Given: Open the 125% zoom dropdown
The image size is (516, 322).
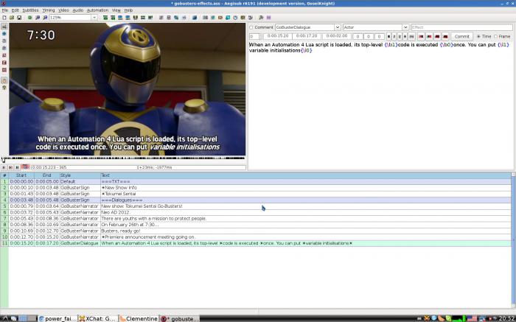Looking at the screenshot, I should 94,18.
